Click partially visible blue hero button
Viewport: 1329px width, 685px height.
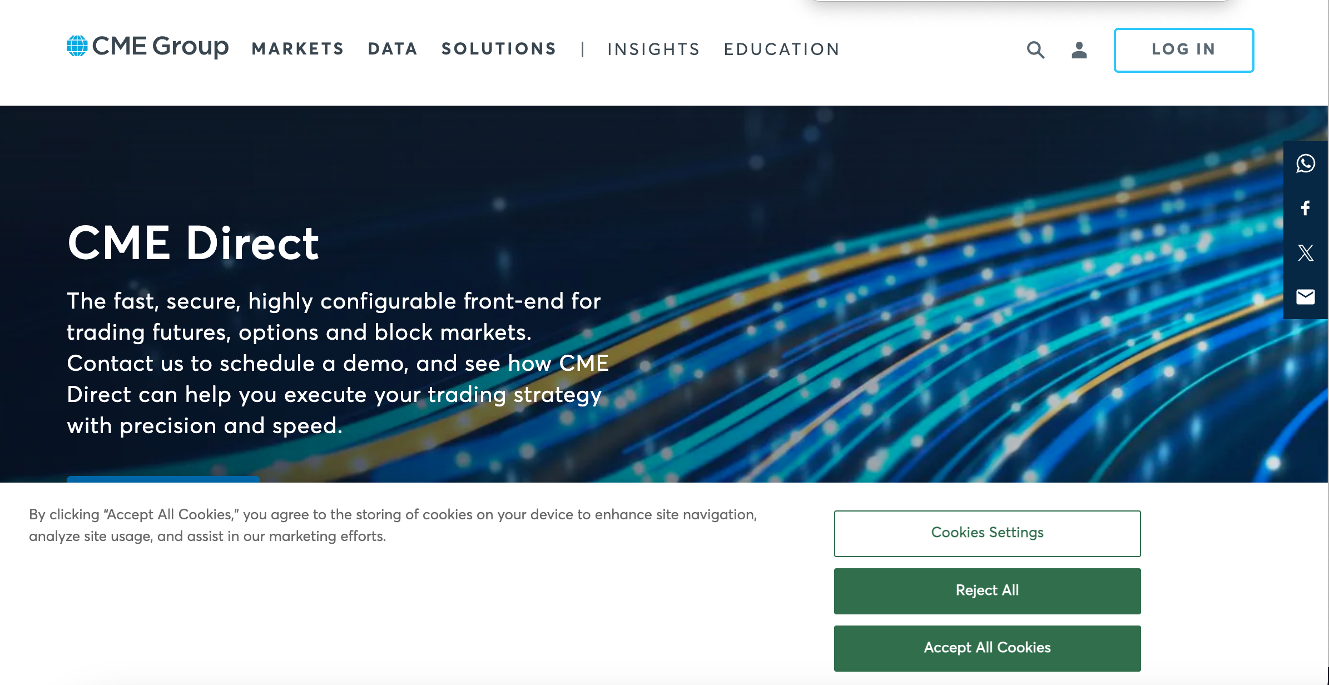pos(163,479)
